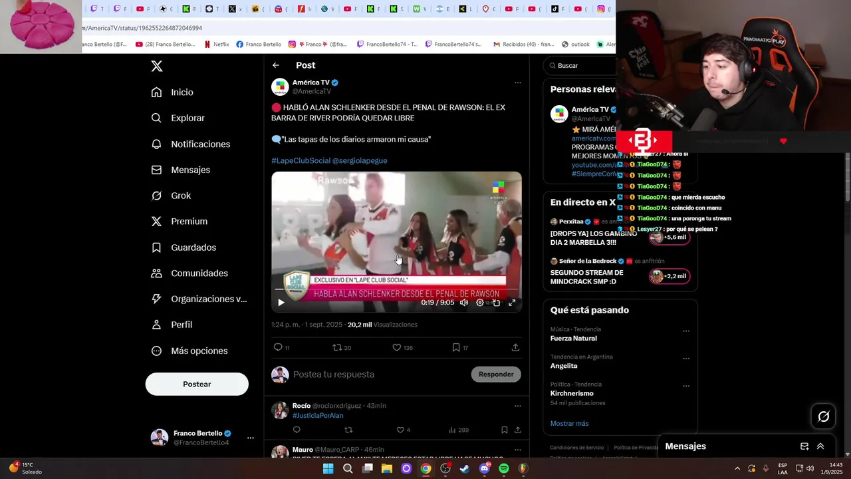Click the Postear button

[x=197, y=384]
